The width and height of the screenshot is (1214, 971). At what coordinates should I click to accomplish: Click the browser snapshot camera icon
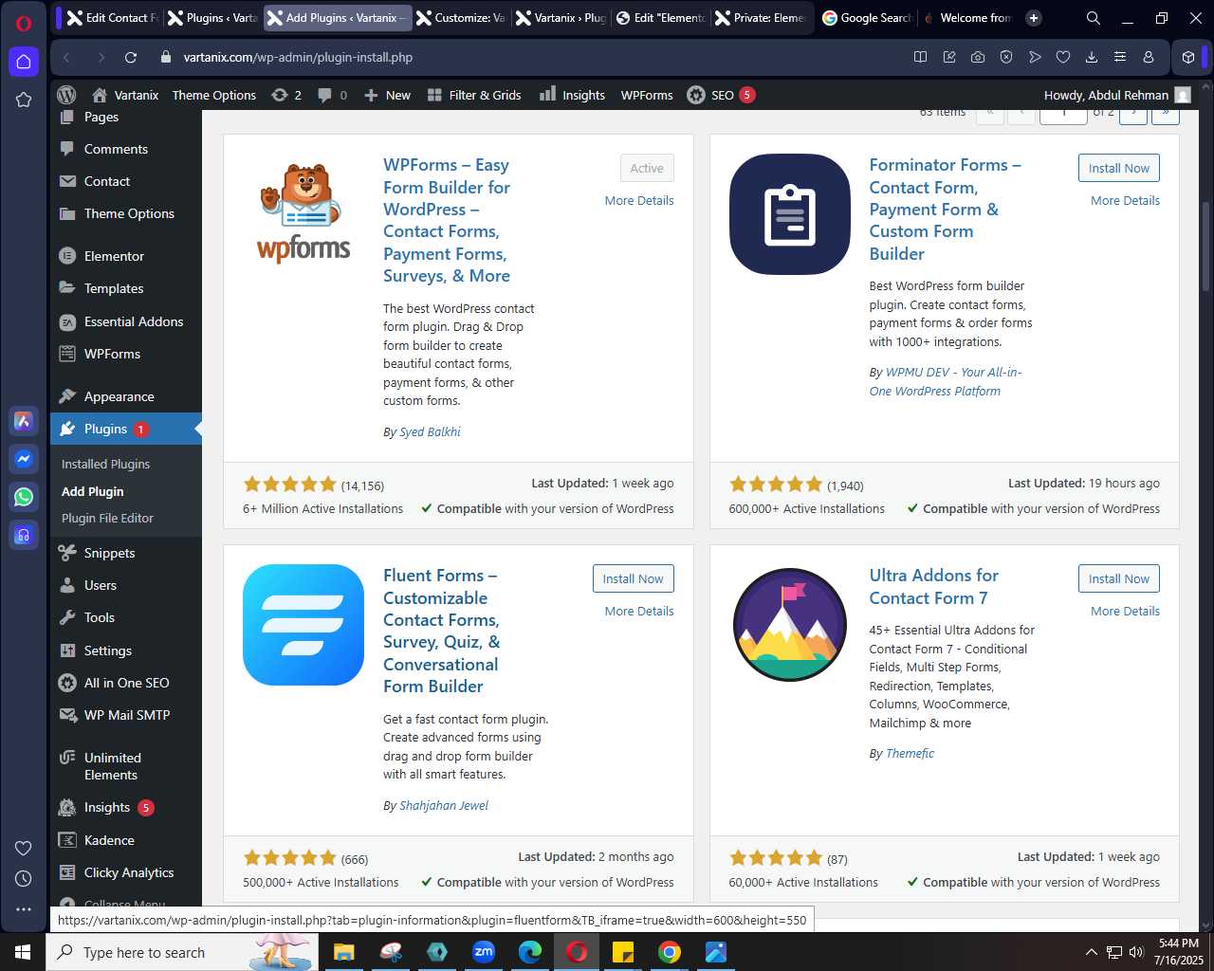(978, 57)
